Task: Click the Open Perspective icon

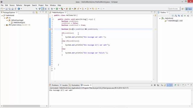Action: point(182,9)
